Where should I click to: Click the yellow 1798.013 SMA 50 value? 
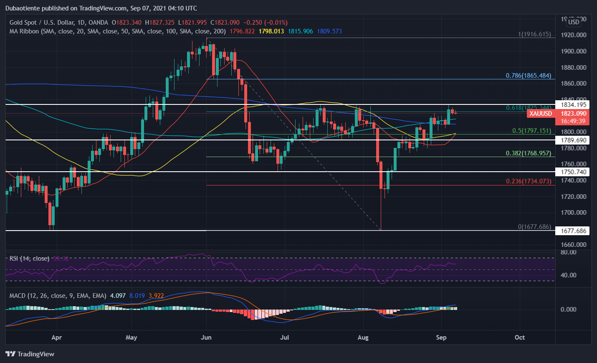point(271,31)
